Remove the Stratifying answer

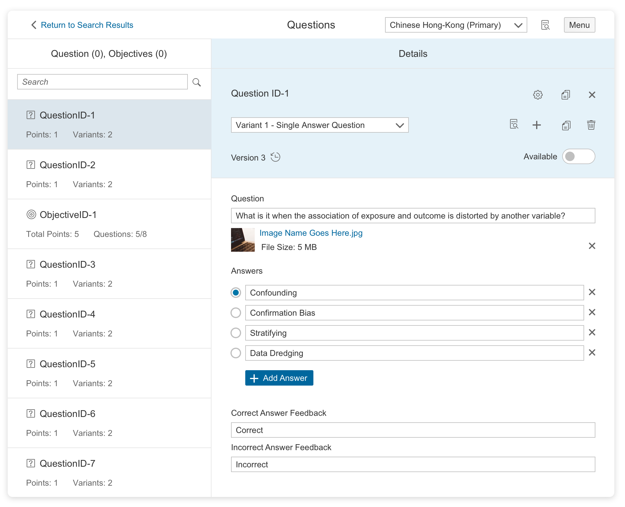pyautogui.click(x=592, y=332)
